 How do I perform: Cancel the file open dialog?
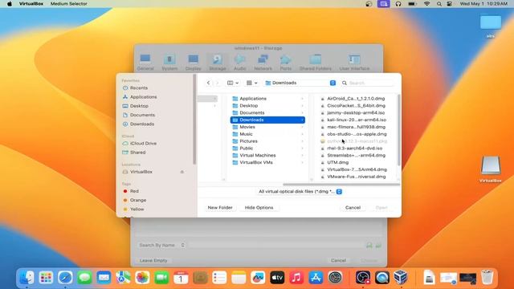pos(353,207)
